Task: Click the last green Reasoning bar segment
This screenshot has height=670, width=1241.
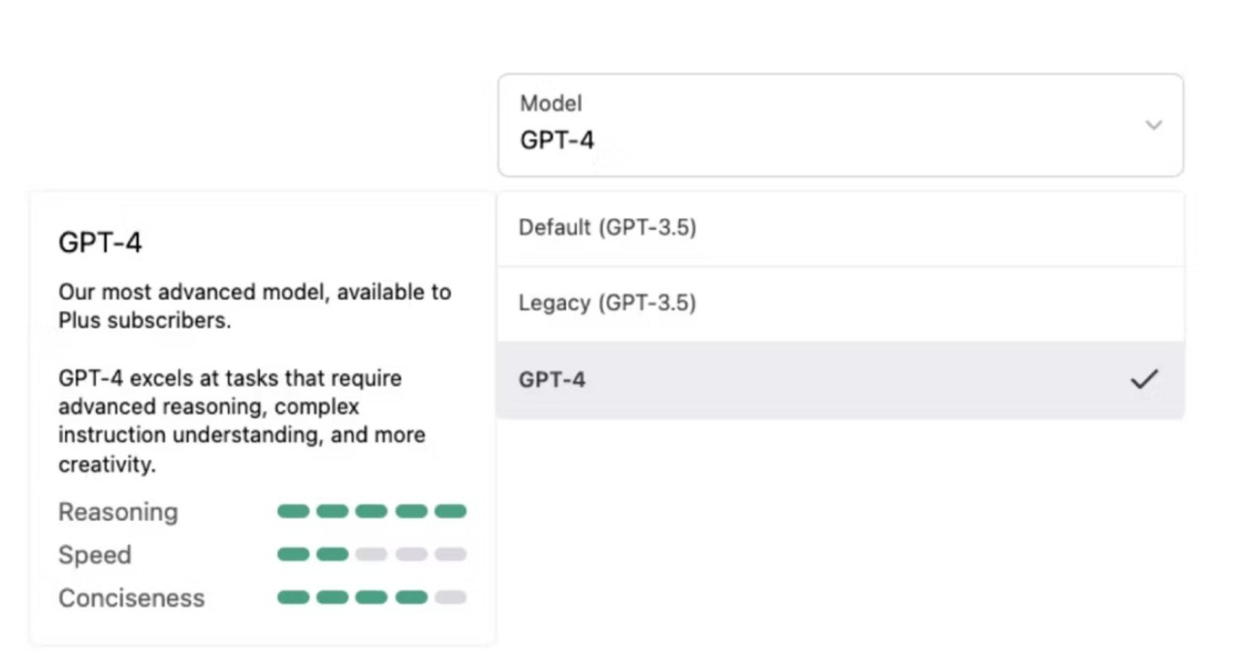Action: [450, 511]
